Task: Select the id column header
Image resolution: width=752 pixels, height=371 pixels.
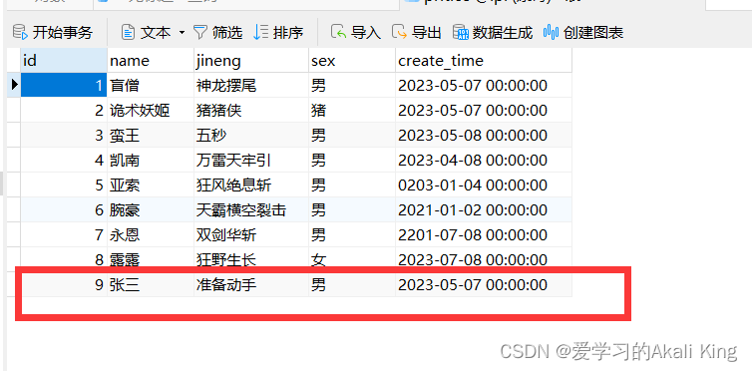Action: click(64, 61)
